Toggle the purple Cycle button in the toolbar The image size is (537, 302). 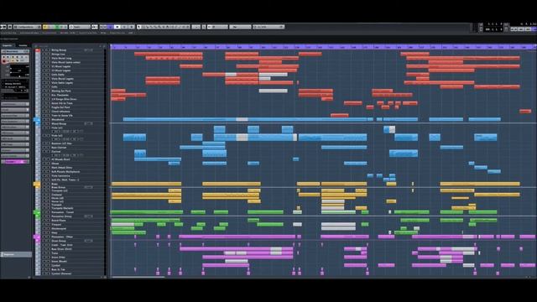pos(110,27)
